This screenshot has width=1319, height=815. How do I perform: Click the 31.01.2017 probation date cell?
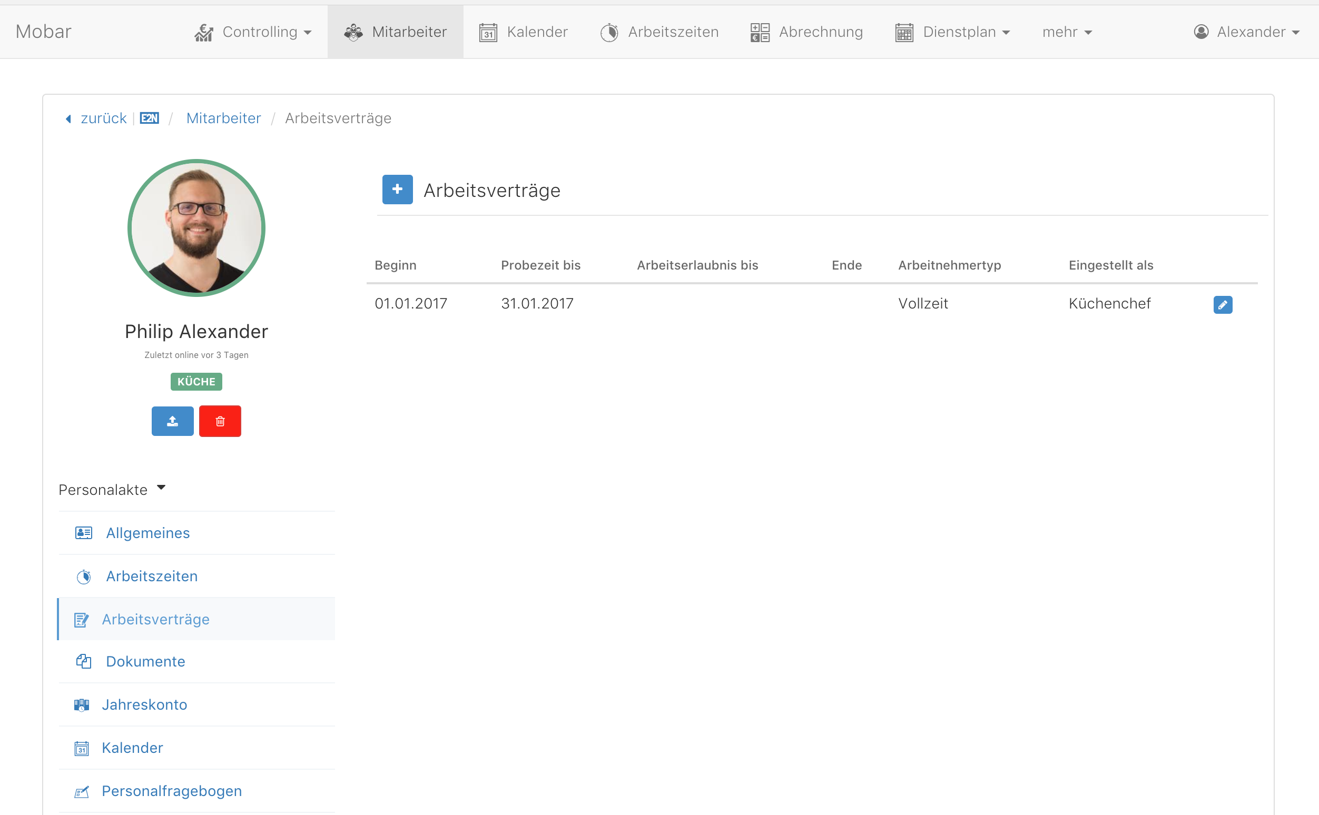[x=537, y=303]
